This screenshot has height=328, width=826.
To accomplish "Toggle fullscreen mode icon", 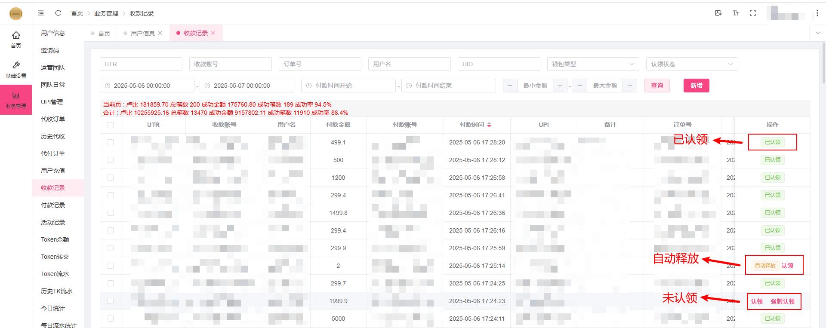I will [x=753, y=13].
